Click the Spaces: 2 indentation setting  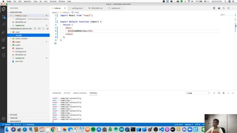[189, 125]
